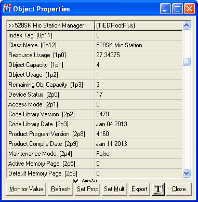The width and height of the screenshot is (198, 202).
Task: Click the T text-format icon button
Action: pyautogui.click(x=158, y=189)
